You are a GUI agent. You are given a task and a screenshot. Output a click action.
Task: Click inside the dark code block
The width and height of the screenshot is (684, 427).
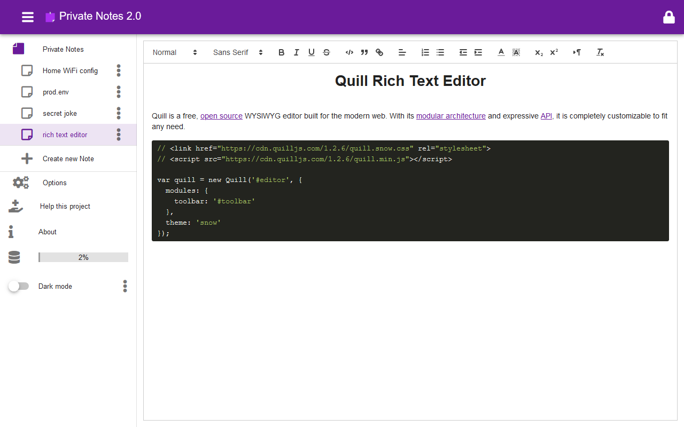[x=410, y=191]
